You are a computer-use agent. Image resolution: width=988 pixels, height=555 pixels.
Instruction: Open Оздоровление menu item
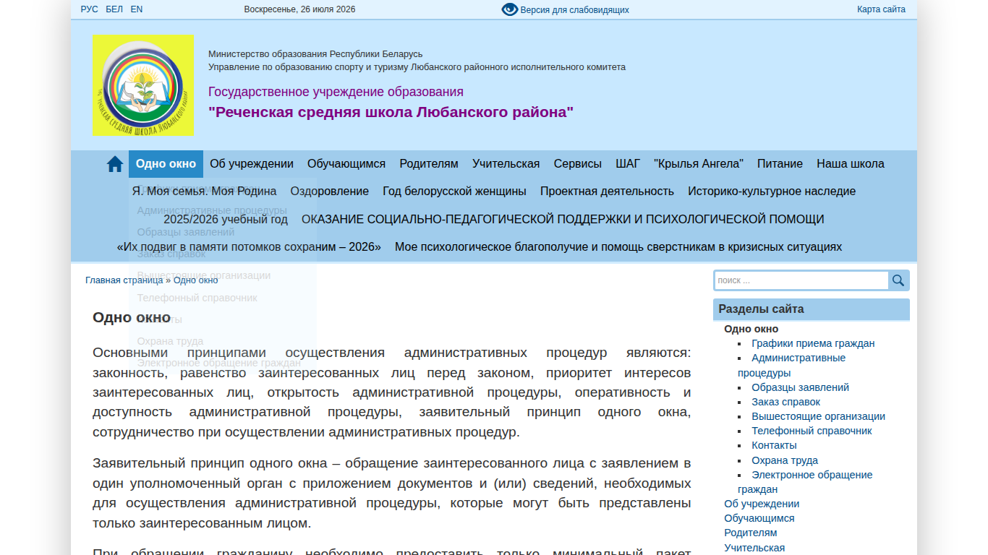pyautogui.click(x=330, y=192)
